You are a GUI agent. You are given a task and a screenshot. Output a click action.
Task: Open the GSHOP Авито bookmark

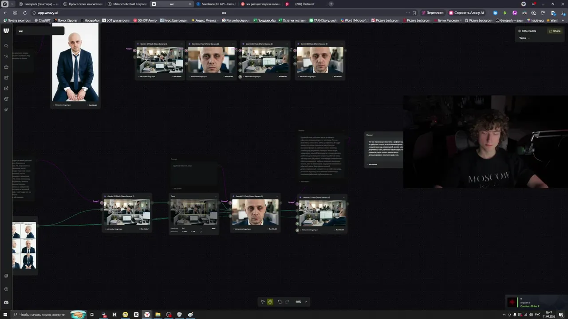(145, 20)
